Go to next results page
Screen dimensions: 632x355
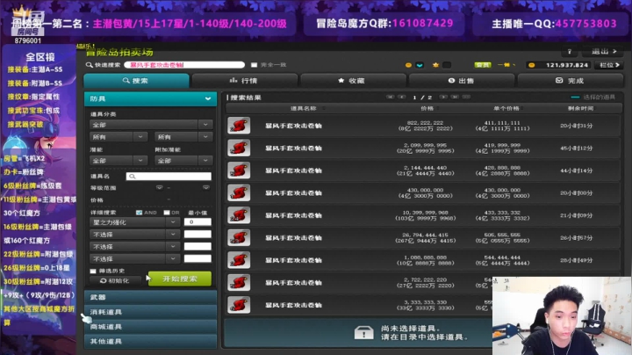[443, 98]
